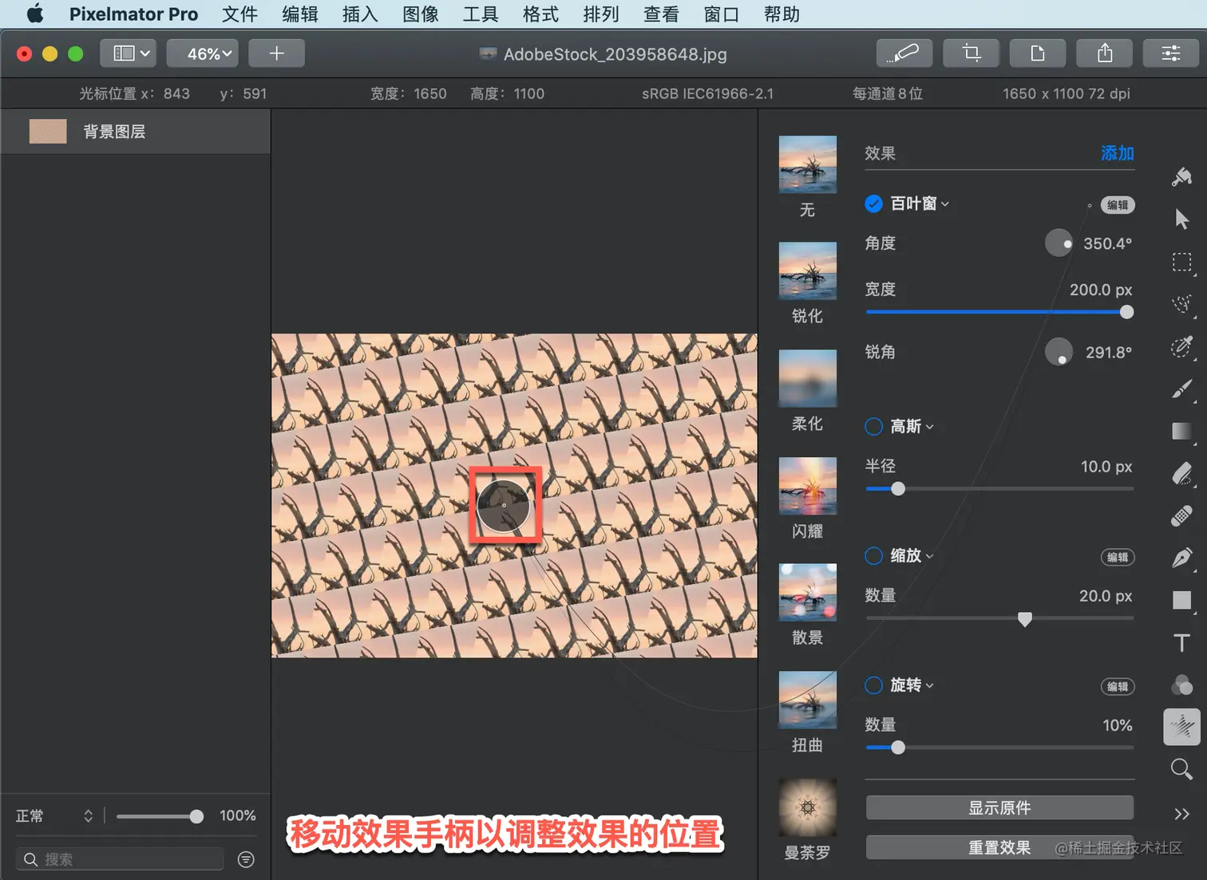1207x880 pixels.
Task: Select the Rectangular Selection tool
Action: pyautogui.click(x=1181, y=262)
